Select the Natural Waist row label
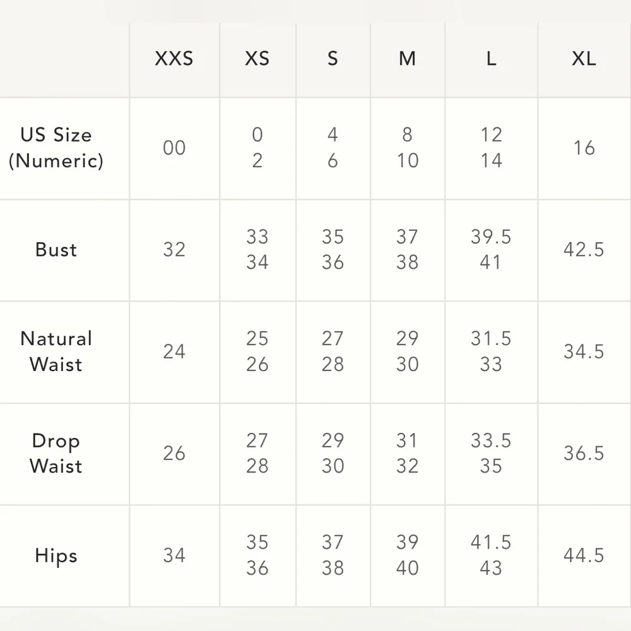The width and height of the screenshot is (631, 631). [56, 351]
